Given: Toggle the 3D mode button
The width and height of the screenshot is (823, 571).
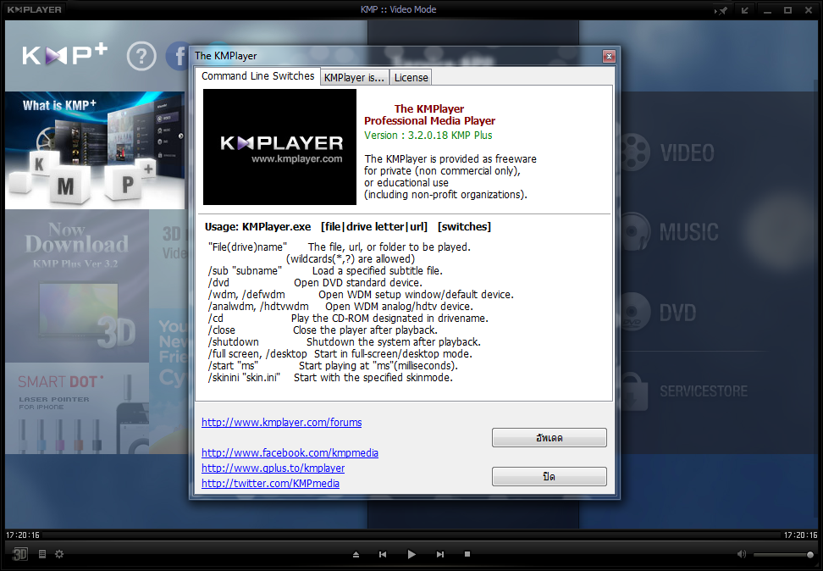Looking at the screenshot, I should point(19,554).
